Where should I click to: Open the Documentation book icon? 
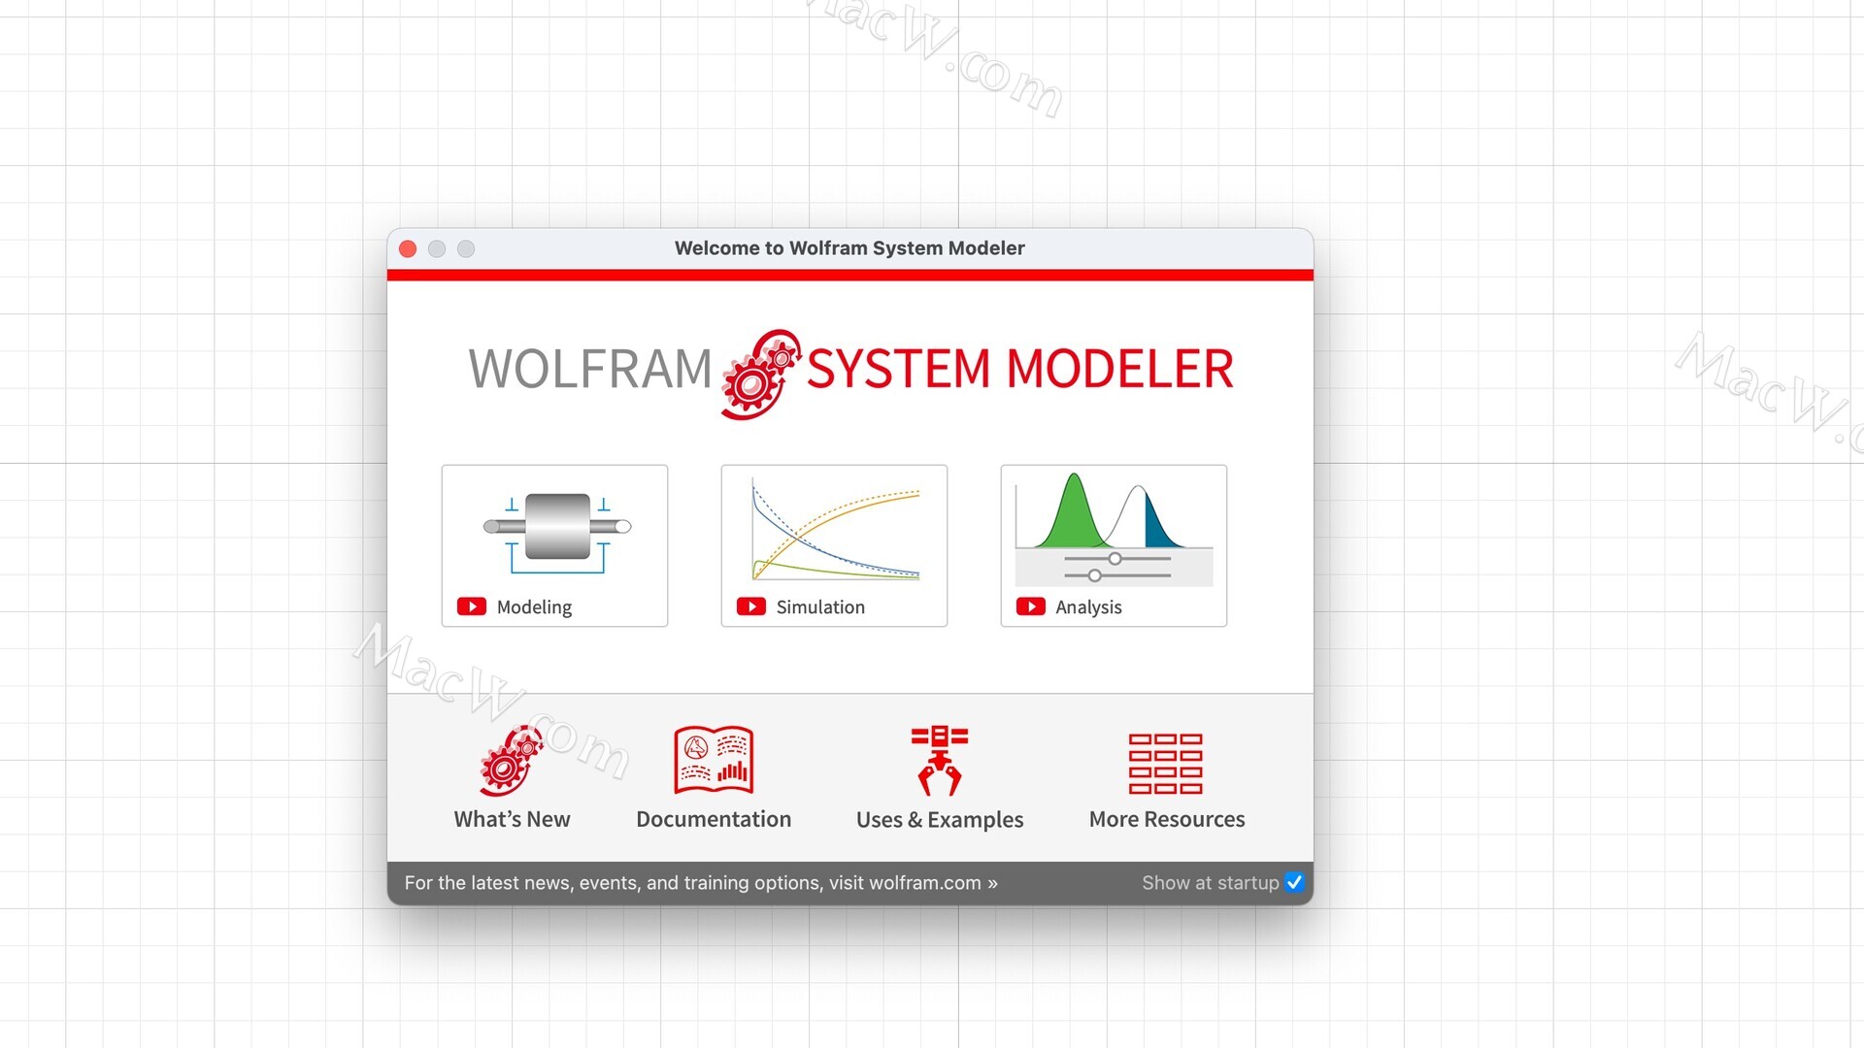coord(714,760)
